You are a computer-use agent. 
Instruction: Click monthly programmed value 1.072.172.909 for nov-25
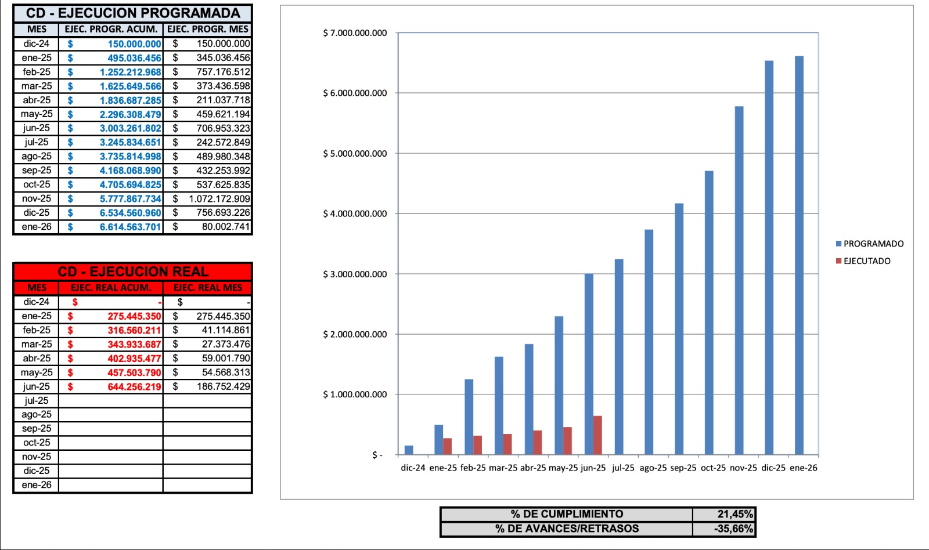tap(219, 198)
